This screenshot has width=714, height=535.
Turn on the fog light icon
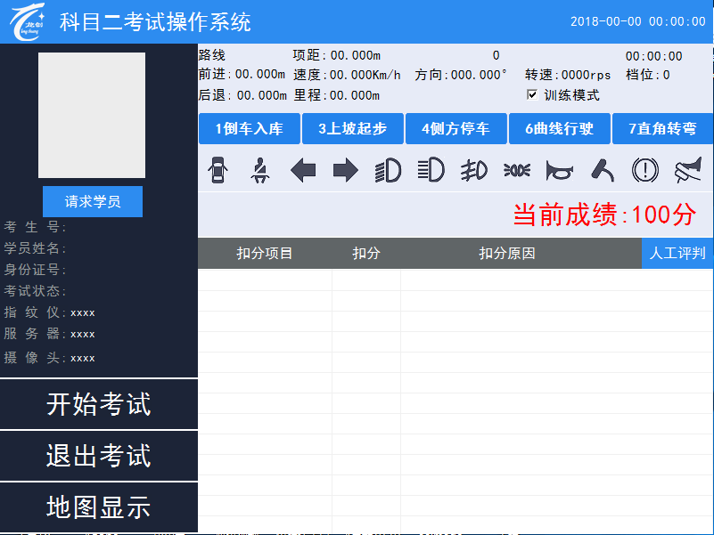click(473, 170)
